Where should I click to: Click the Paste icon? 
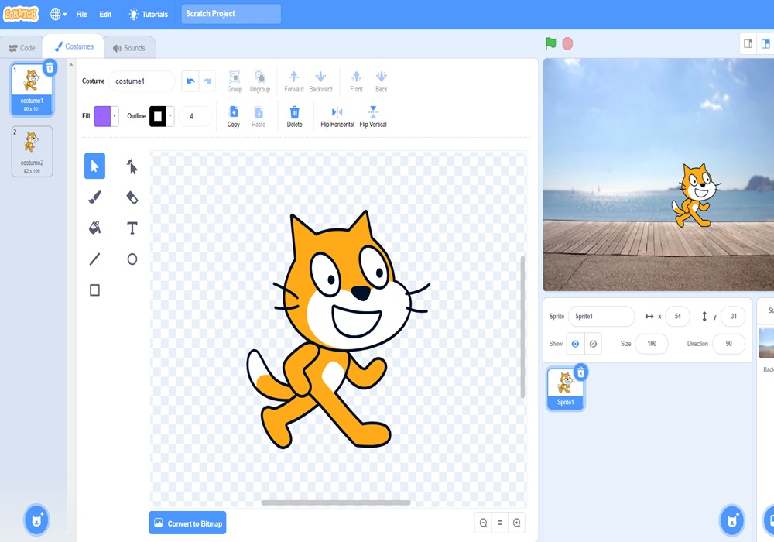(x=259, y=116)
